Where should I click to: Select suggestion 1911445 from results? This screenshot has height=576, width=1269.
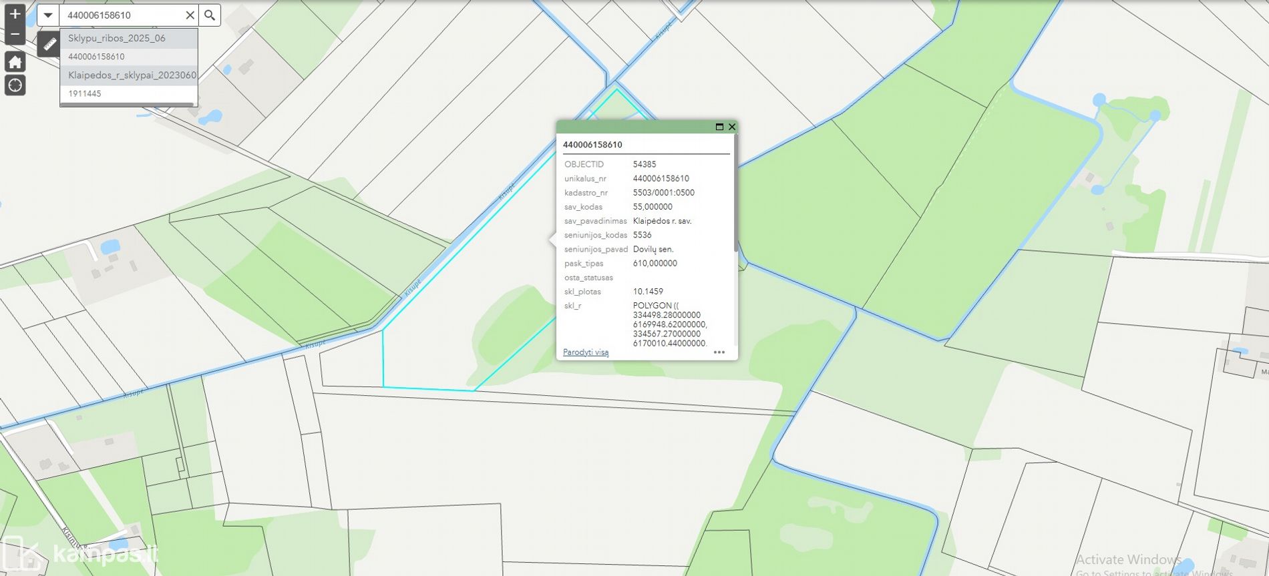click(85, 93)
